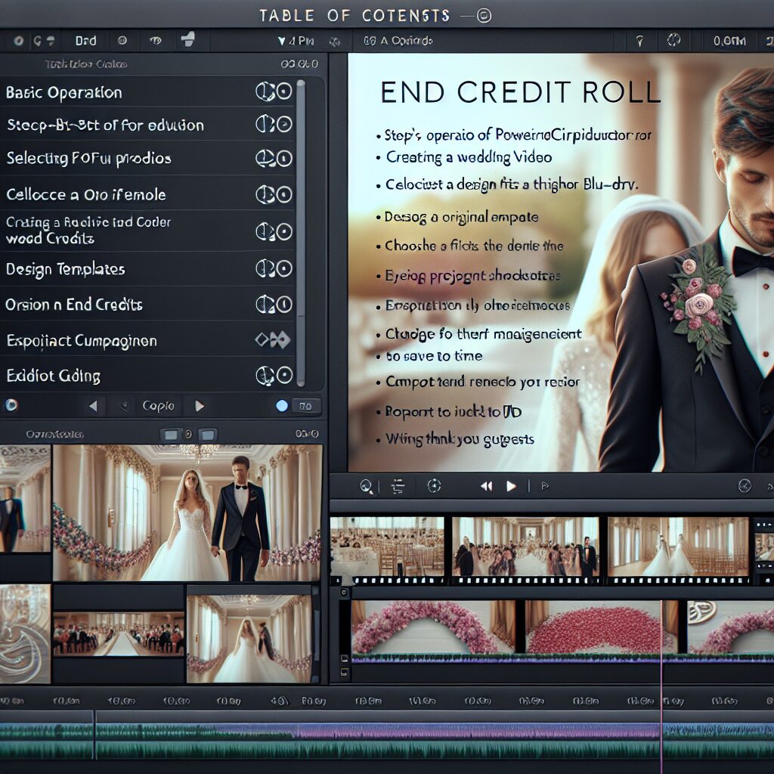Click the small round icon between the view-mode icons
The width and height of the screenshot is (774, 774).
click(x=188, y=435)
